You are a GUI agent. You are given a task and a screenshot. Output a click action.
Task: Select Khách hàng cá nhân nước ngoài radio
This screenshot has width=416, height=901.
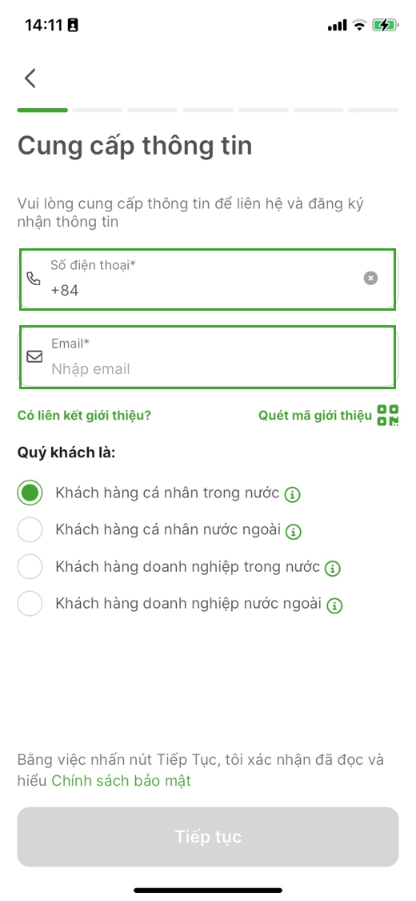point(30,530)
